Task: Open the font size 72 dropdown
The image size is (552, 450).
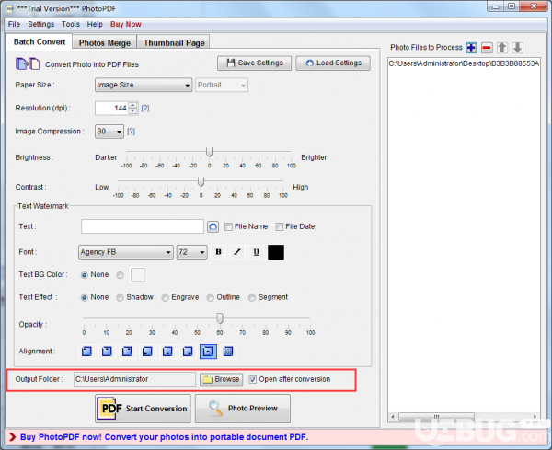Action: point(191,252)
